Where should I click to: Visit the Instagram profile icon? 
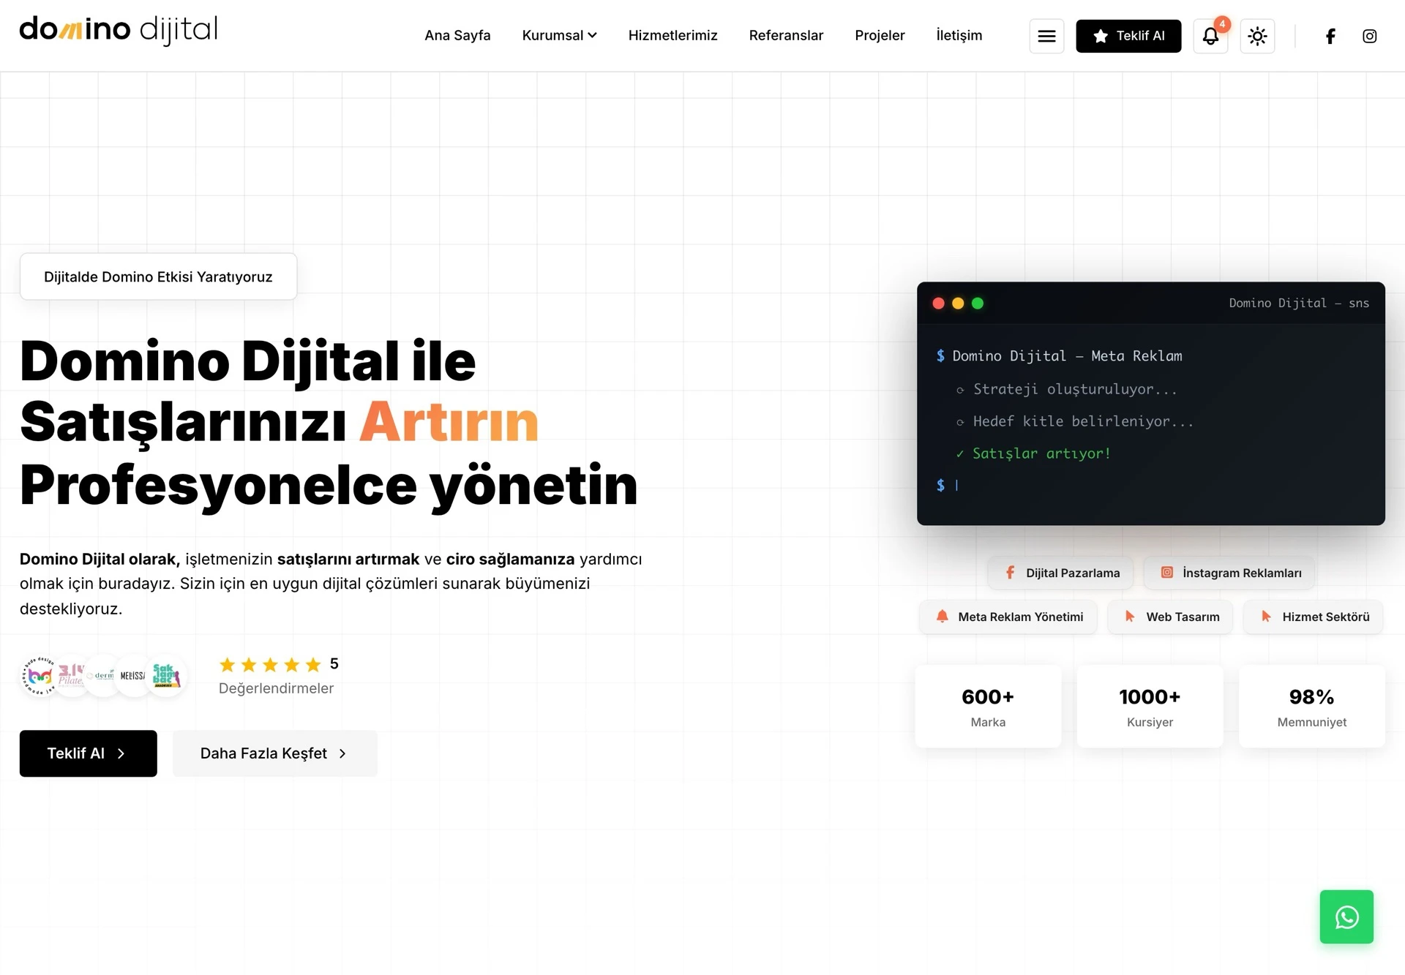[1369, 36]
